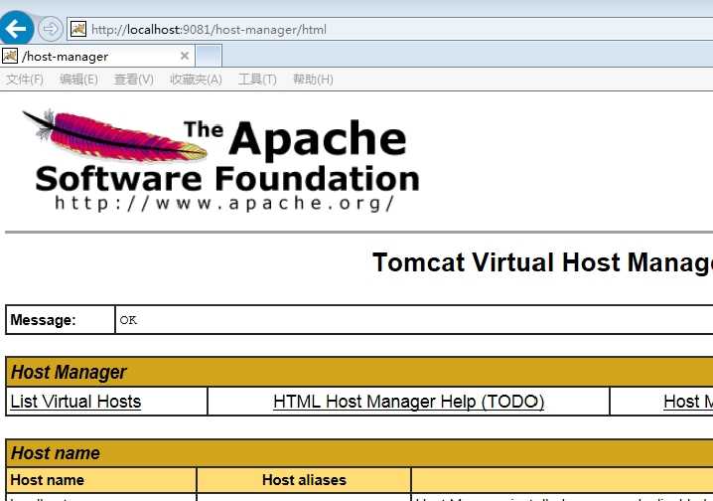Screen dimensions: 713x501
Task: Open the 工具(T) menu
Action: (x=257, y=80)
